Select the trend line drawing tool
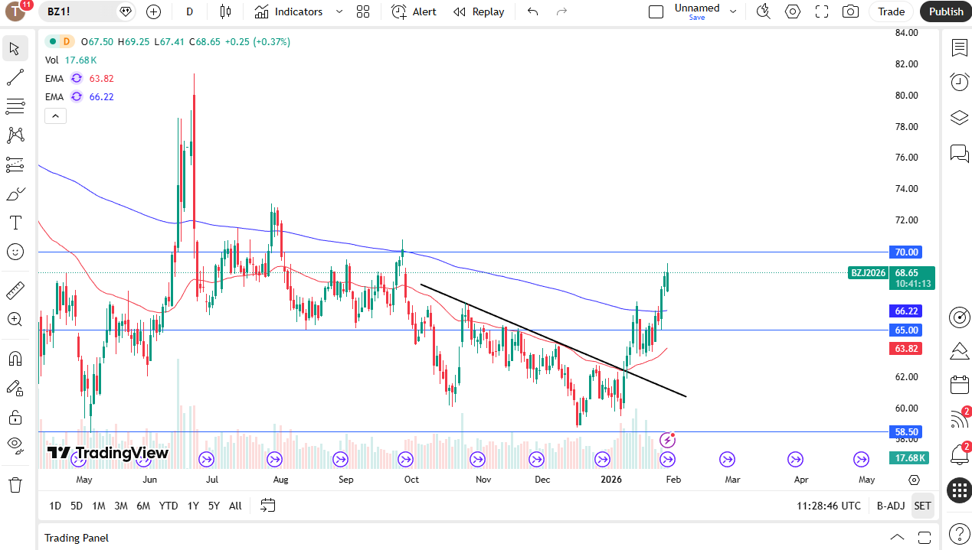Image resolution: width=972 pixels, height=550 pixels. [15, 77]
